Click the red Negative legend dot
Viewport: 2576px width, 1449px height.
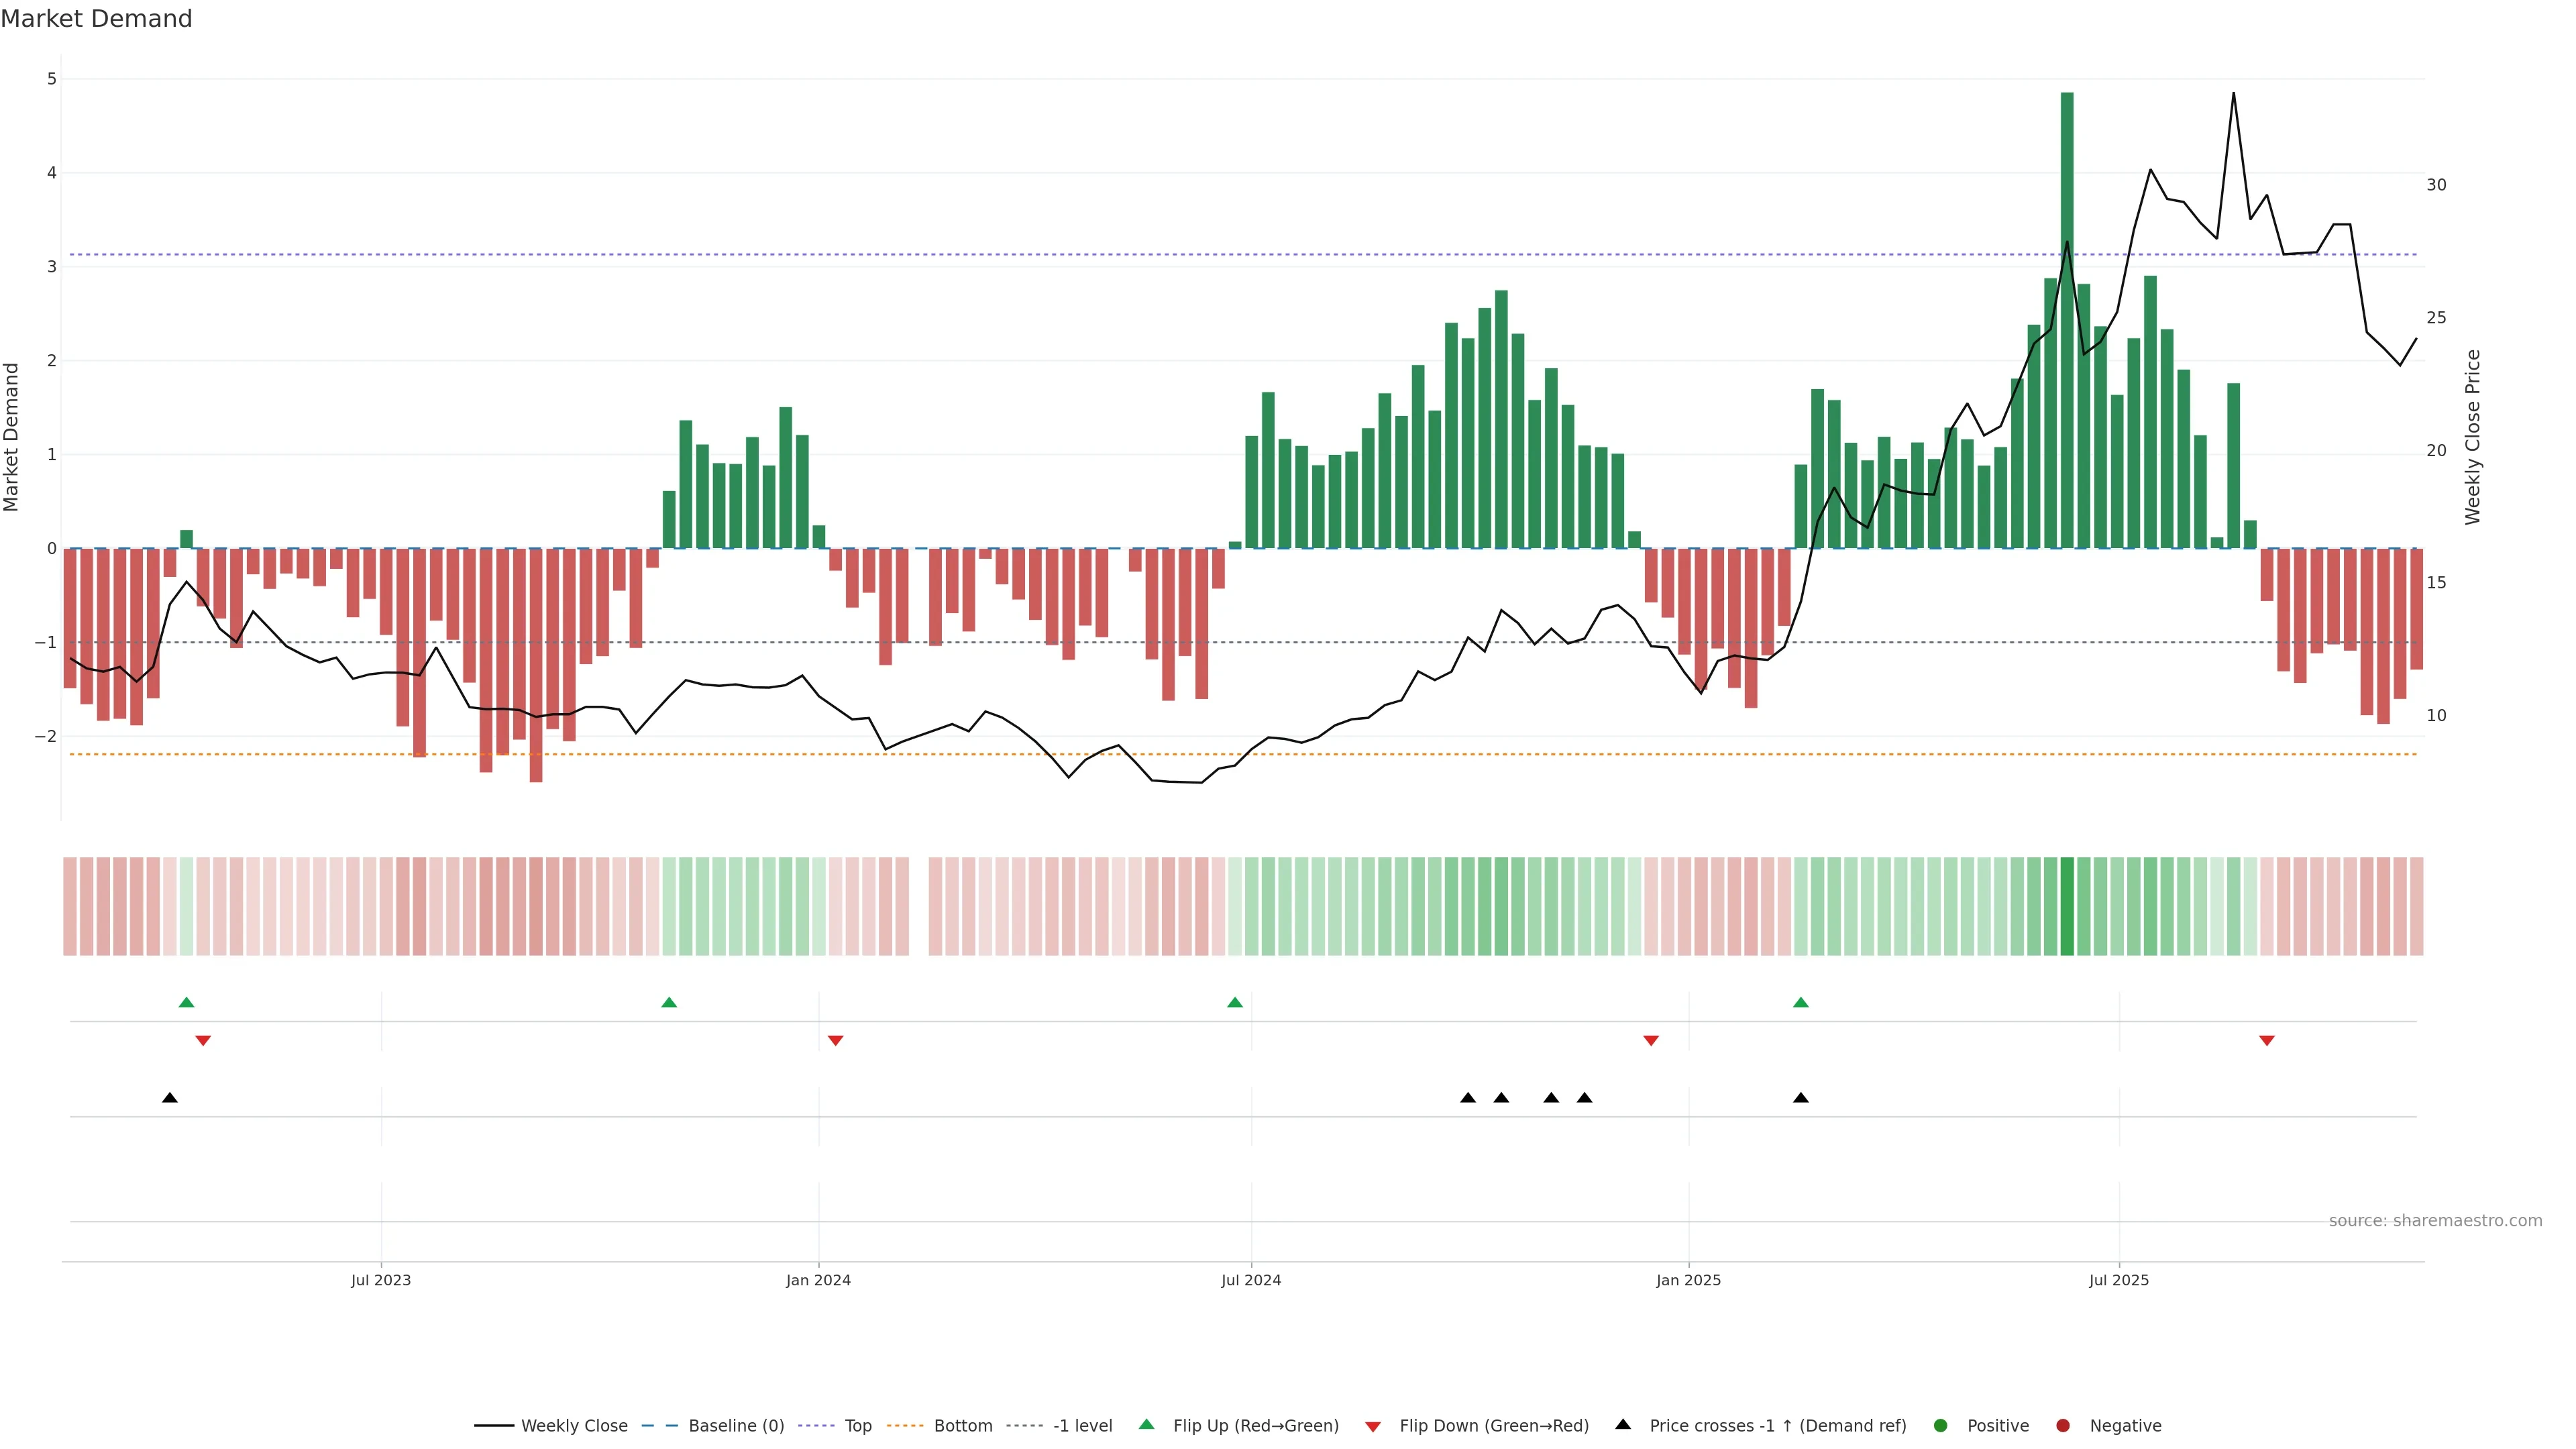(2062, 1425)
